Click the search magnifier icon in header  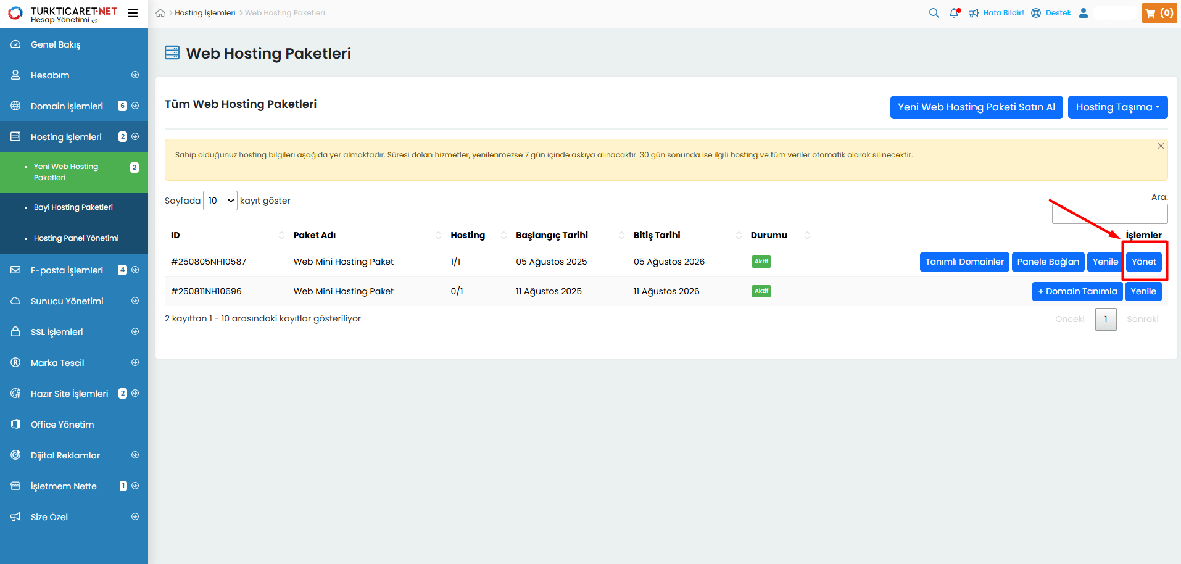(934, 13)
